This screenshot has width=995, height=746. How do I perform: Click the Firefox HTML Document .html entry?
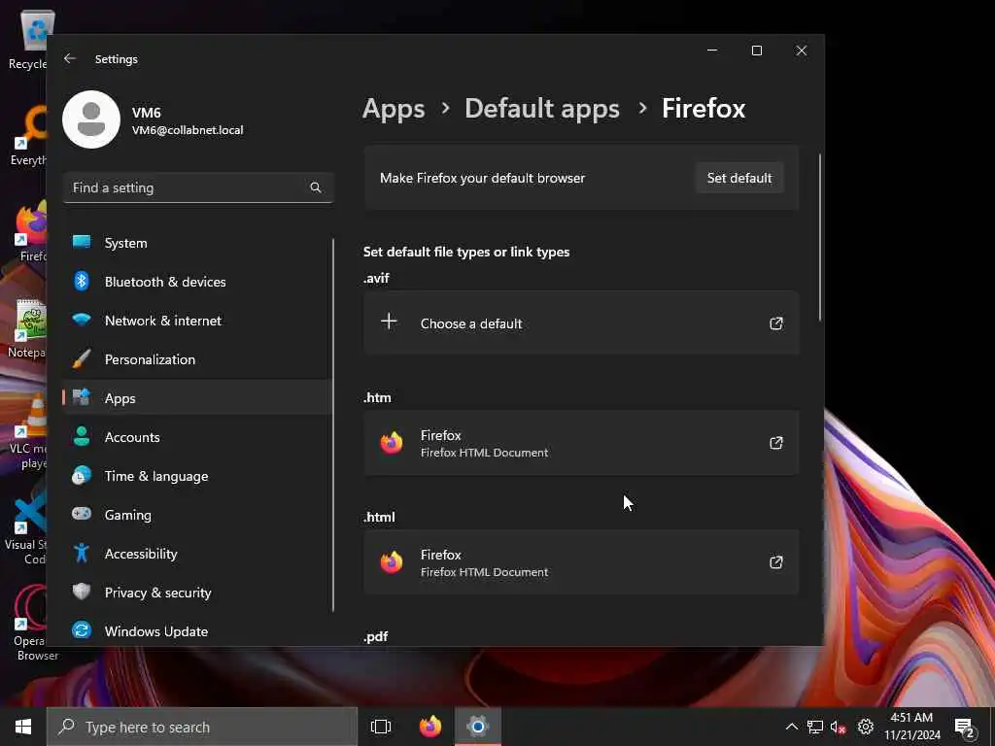coord(581,562)
